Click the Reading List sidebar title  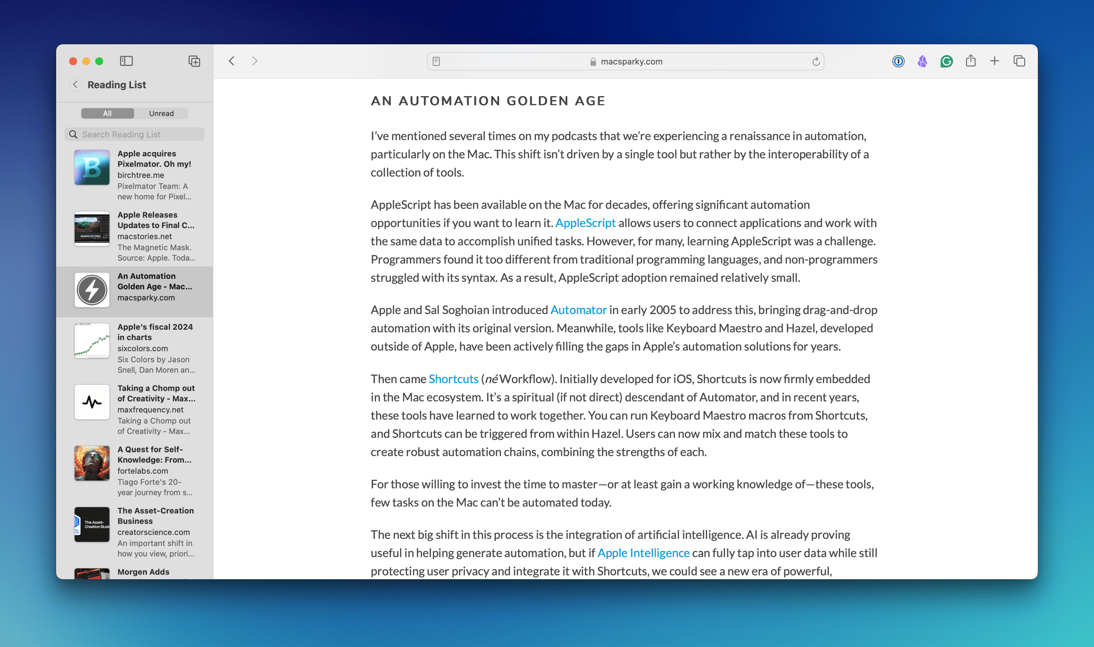[117, 85]
